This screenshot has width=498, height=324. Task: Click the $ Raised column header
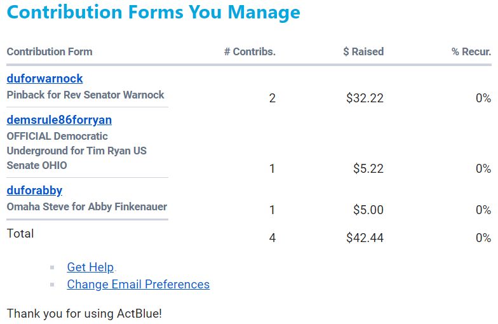(363, 52)
